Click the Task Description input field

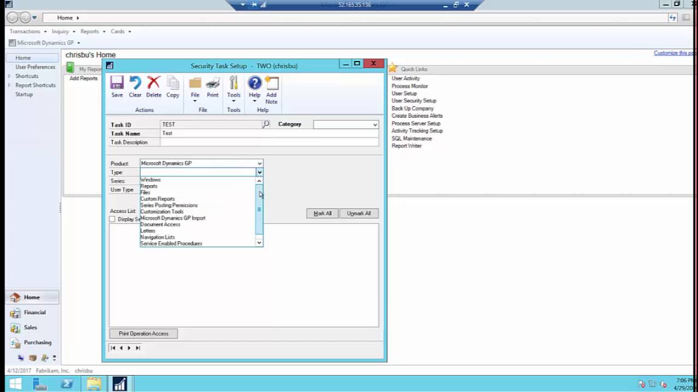coord(269,142)
